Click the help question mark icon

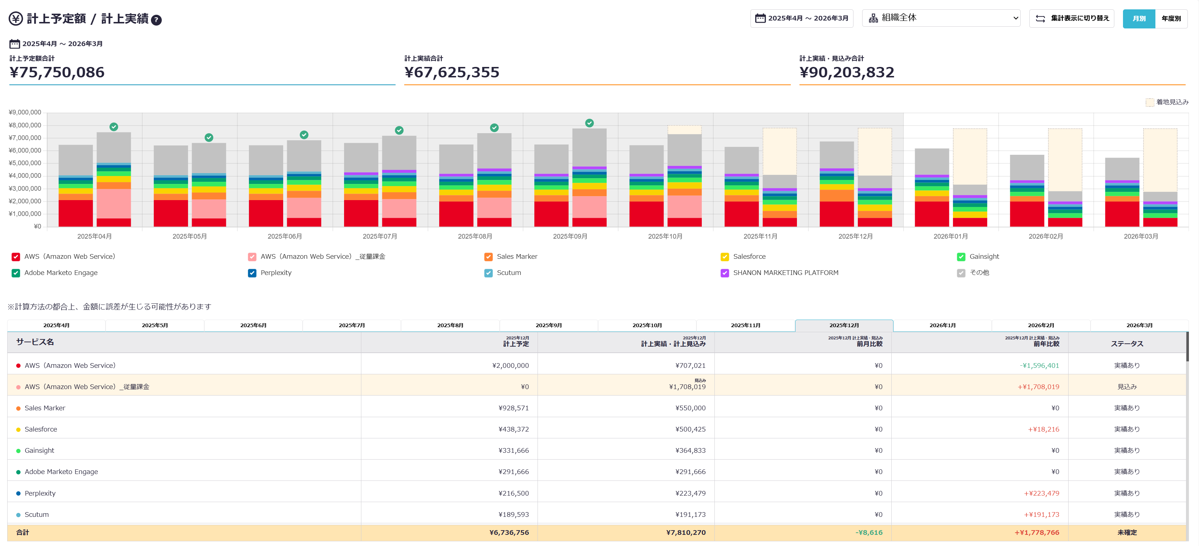[156, 20]
